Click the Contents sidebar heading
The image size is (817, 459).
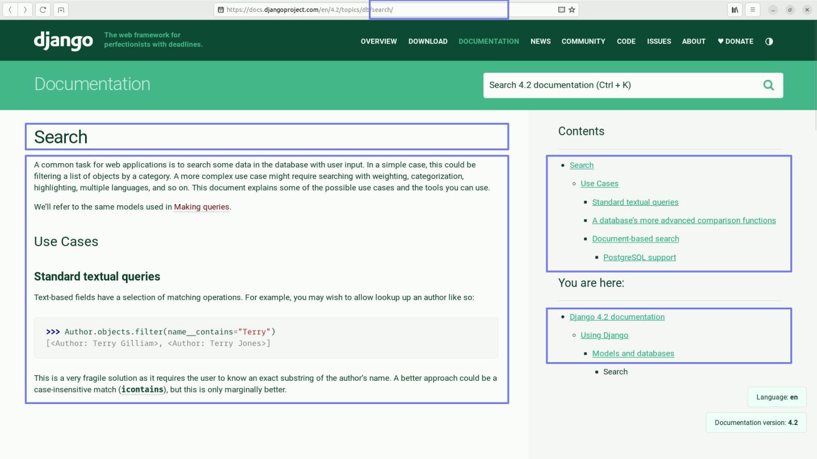click(x=581, y=131)
